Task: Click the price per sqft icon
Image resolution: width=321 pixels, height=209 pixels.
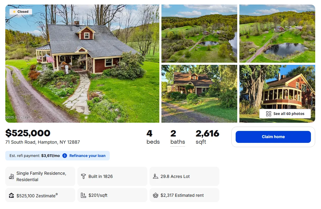Action: point(83,195)
